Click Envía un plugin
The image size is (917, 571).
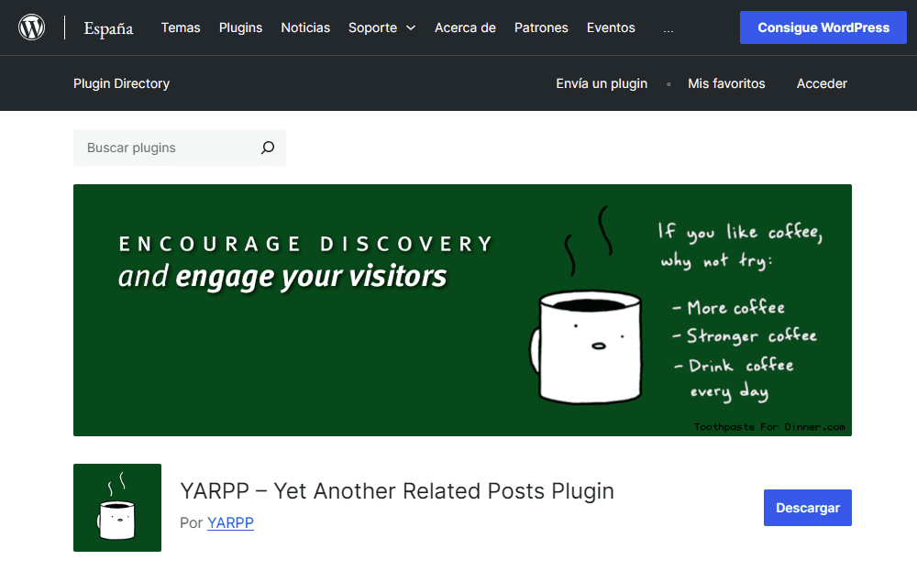(602, 83)
